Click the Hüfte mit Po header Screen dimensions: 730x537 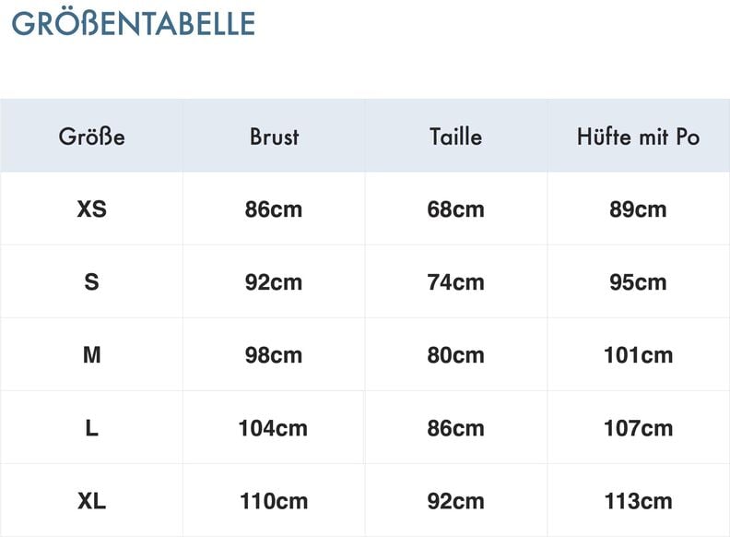(638, 137)
